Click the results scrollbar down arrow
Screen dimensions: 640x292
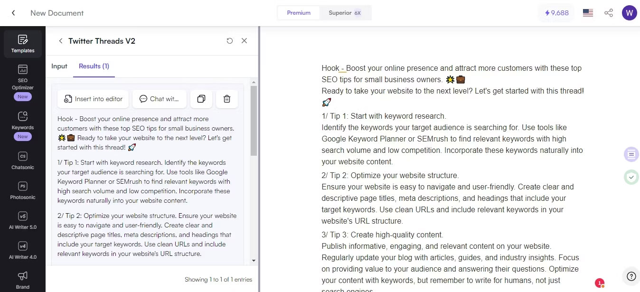(254, 261)
